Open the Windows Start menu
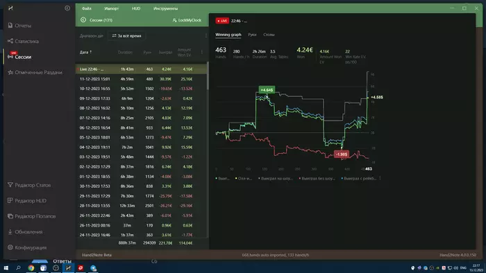Image resolution: width=486 pixels, height=273 pixels. coord(6,268)
